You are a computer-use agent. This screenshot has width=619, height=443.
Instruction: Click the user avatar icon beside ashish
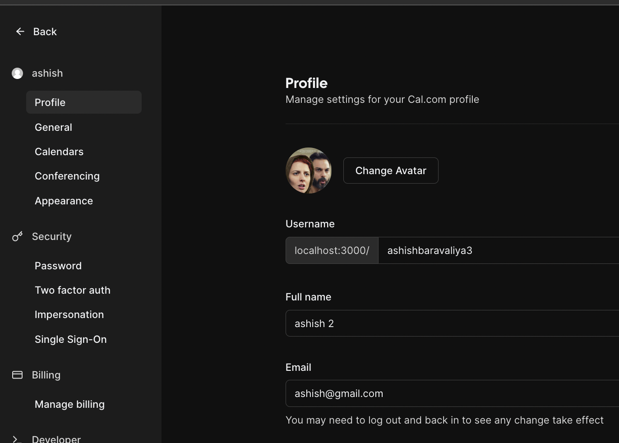[x=17, y=73]
